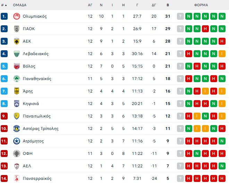This screenshot has height=184, width=229.
Task: Click the ΑΕΚ yellow eagle logo
Action: 16,41
